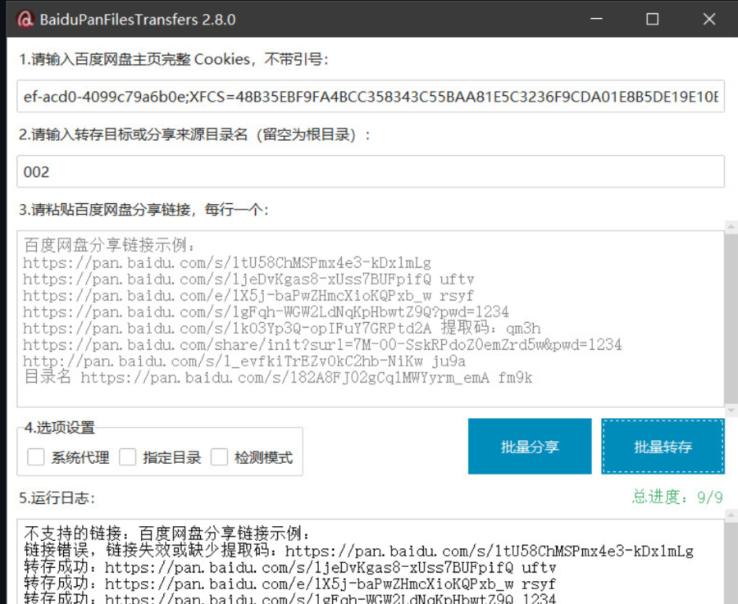Viewport: 738px width, 604px height.
Task: Click the label 3.请粘贴百度网盘分享链接
Action: point(143,209)
